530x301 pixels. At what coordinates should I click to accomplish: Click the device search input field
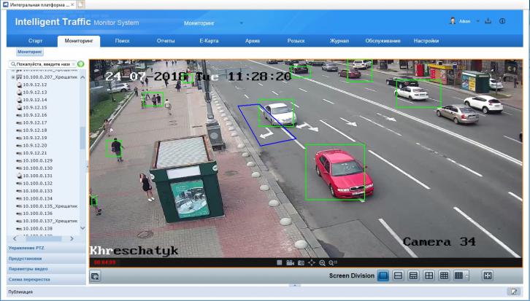point(42,64)
